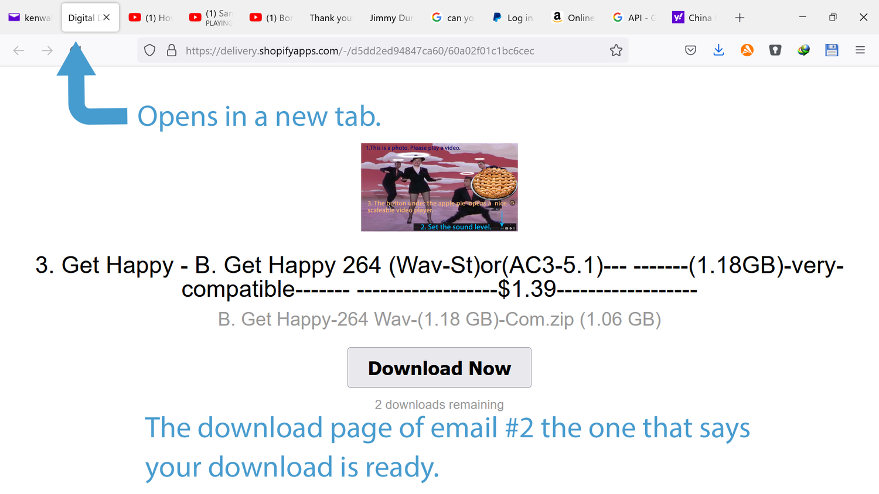Click the globe download manager extension icon
Viewport: 879px width, 494px height.
(803, 50)
